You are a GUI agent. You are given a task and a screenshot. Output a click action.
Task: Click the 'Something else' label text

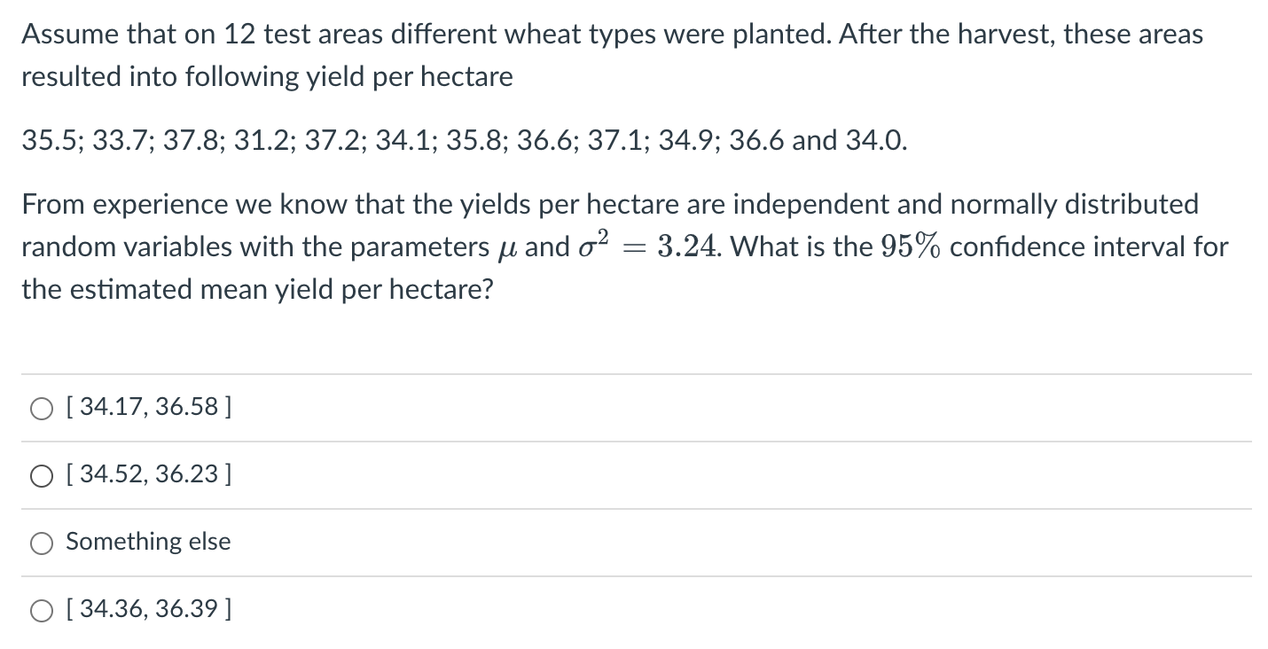pyautogui.click(x=147, y=542)
